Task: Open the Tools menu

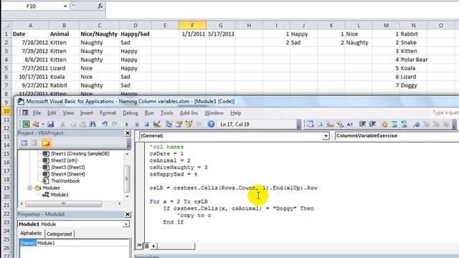Action: (x=166, y=113)
